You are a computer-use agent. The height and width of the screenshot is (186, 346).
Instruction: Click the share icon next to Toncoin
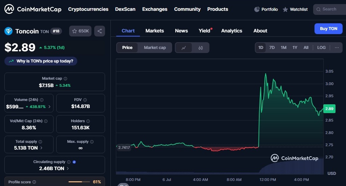(x=100, y=31)
